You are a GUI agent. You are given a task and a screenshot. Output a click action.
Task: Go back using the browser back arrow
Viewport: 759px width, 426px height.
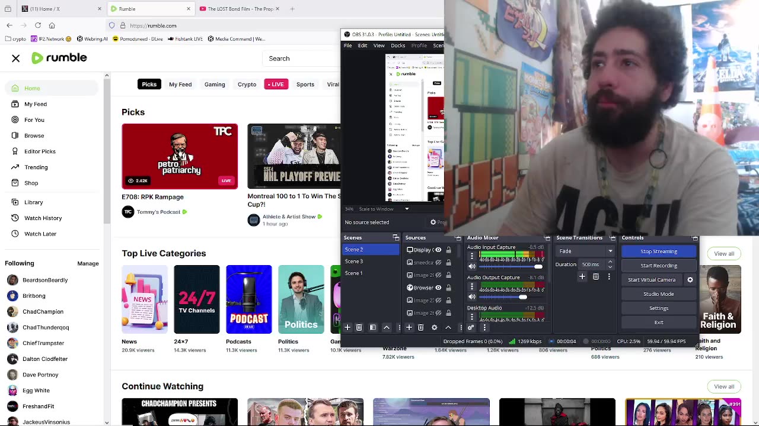[x=9, y=25]
